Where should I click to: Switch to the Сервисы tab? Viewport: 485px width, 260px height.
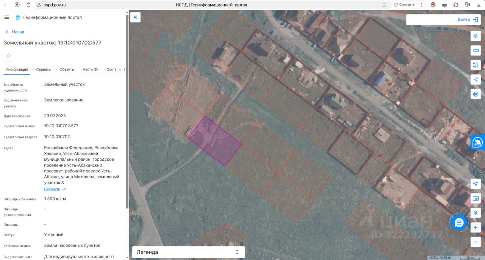coord(44,69)
